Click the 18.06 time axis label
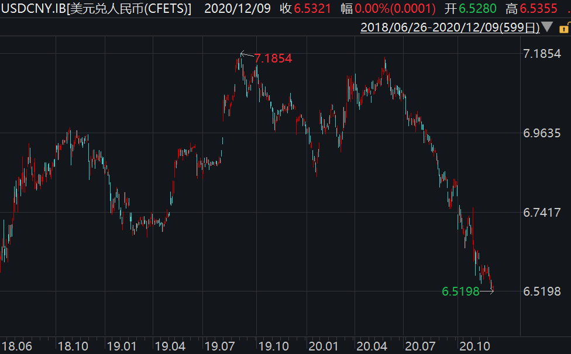 point(17,346)
